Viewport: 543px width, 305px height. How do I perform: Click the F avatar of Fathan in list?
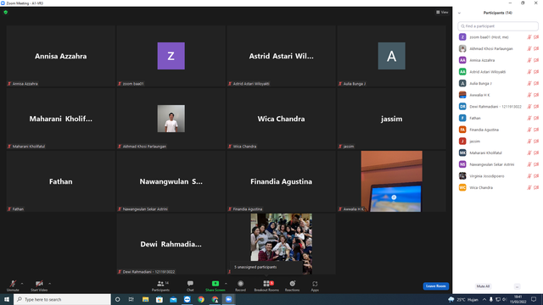tap(462, 118)
